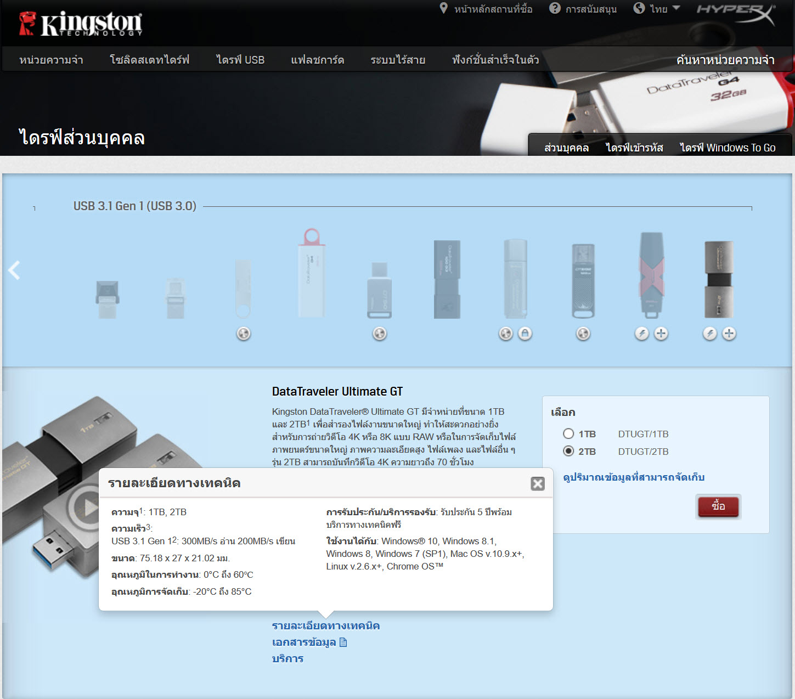Select the HyperX Savage red X drive

coord(651,275)
